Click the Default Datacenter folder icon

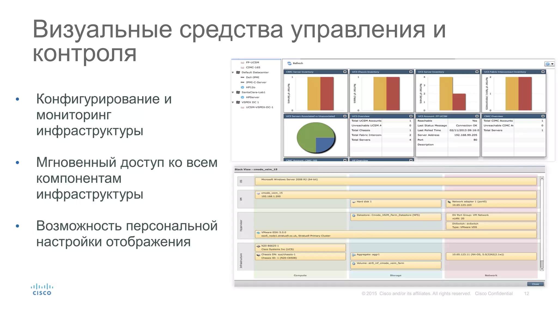pos(238,72)
